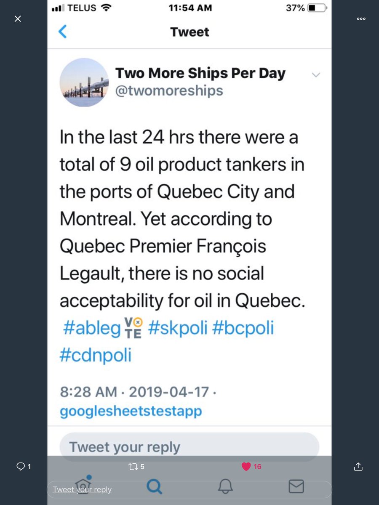
Task: Select the #cdnpoli hashtag
Action: (96, 355)
